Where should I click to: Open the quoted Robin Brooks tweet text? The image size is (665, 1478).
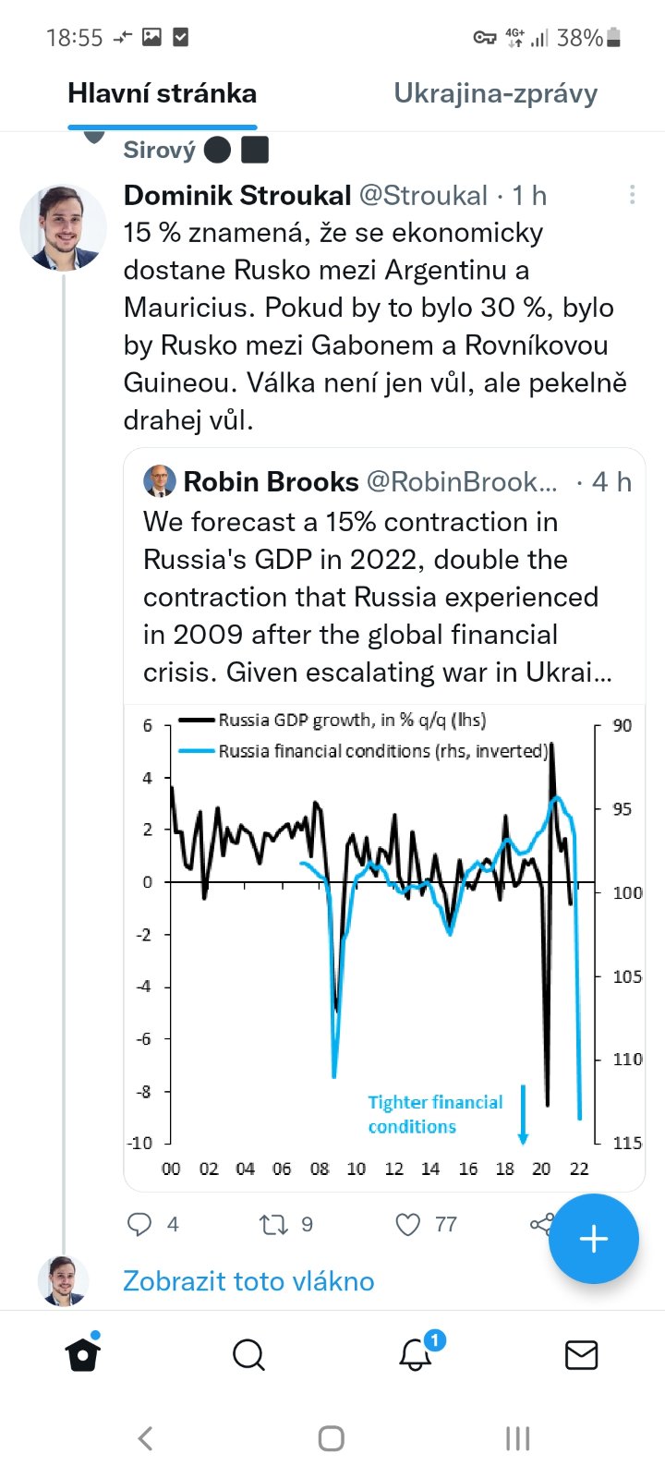coord(377,597)
